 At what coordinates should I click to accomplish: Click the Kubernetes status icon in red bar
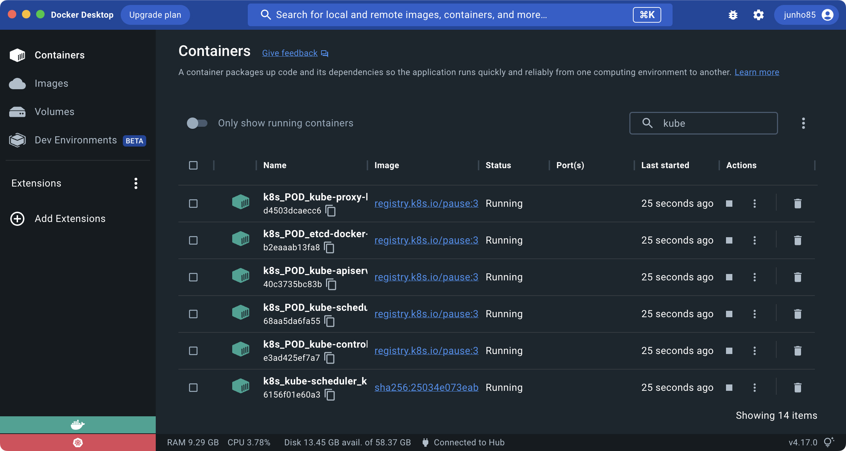point(78,443)
